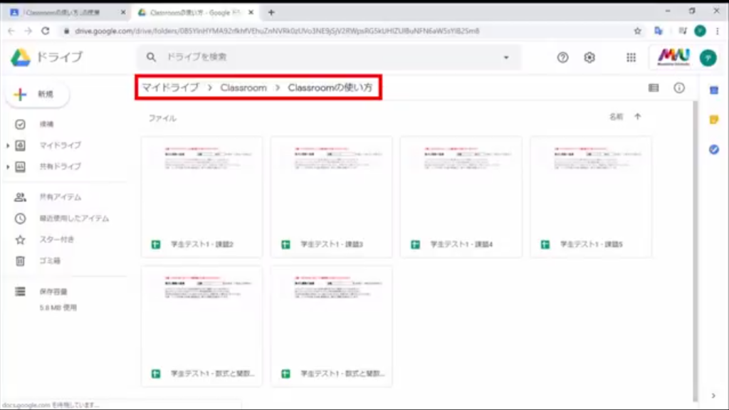Click the 学生テスト1 - 課題4 file name
Image resolution: width=729 pixels, height=410 pixels.
tap(461, 245)
